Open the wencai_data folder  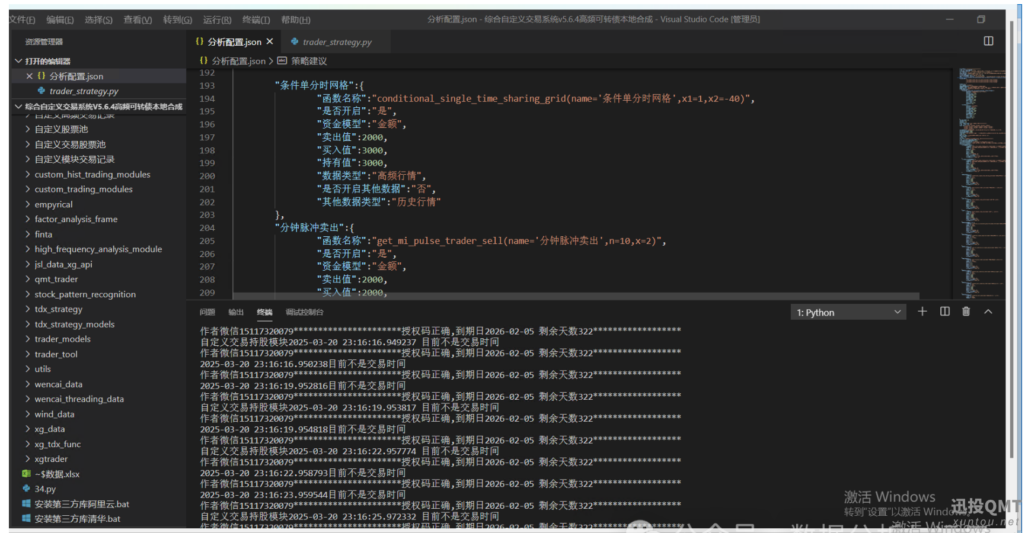pos(59,384)
